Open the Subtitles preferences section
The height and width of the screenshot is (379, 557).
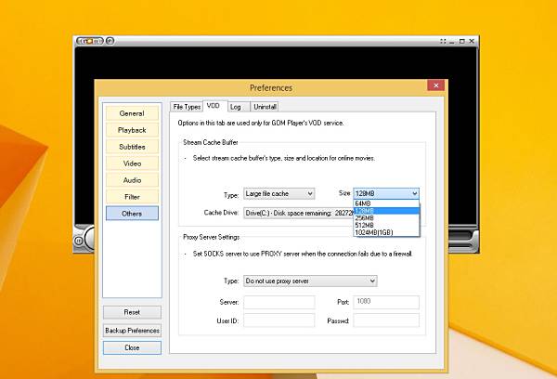[132, 147]
